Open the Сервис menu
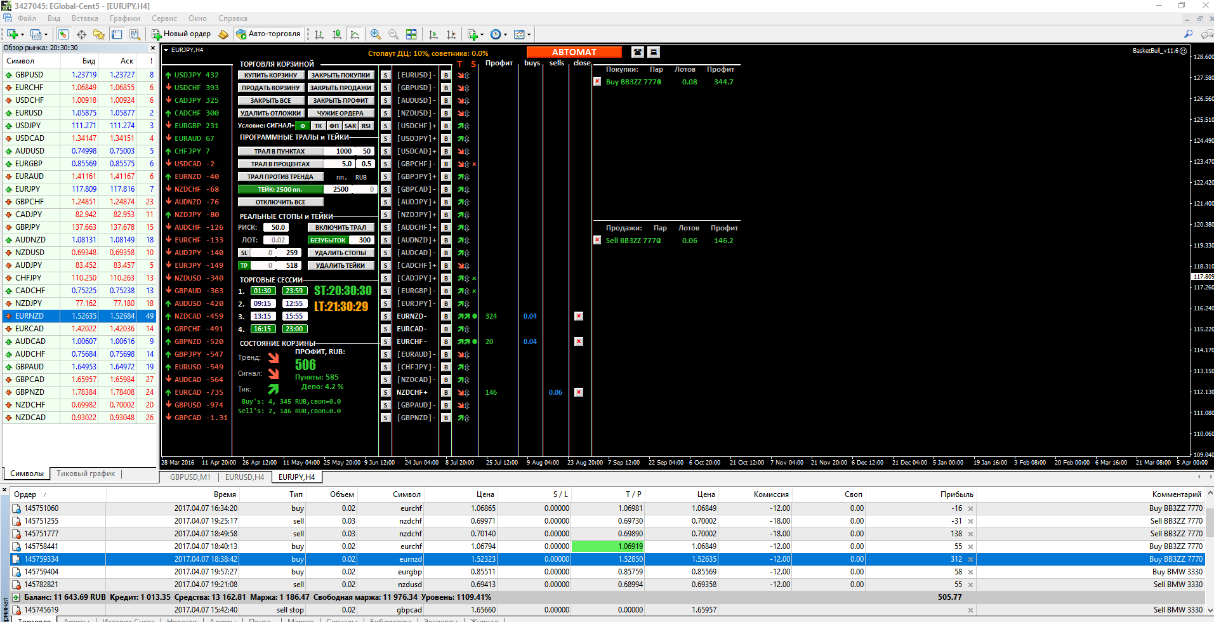 164,18
